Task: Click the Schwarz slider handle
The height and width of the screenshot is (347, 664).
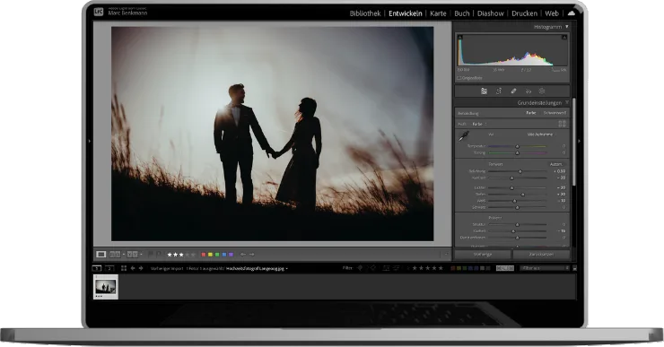Action: tap(517, 208)
